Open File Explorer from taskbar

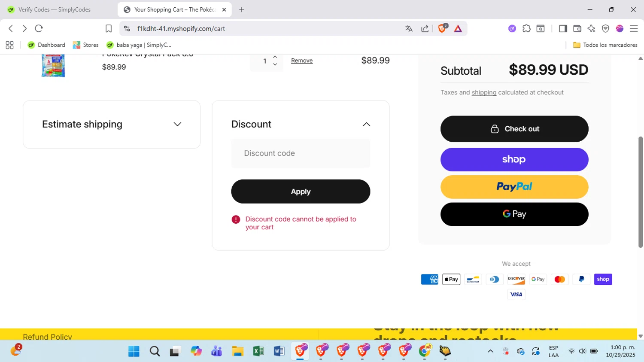237,351
